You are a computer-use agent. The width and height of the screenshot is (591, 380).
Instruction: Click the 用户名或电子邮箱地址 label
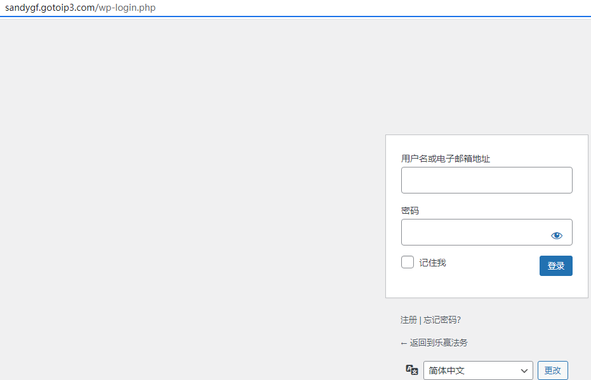pyautogui.click(x=445, y=159)
